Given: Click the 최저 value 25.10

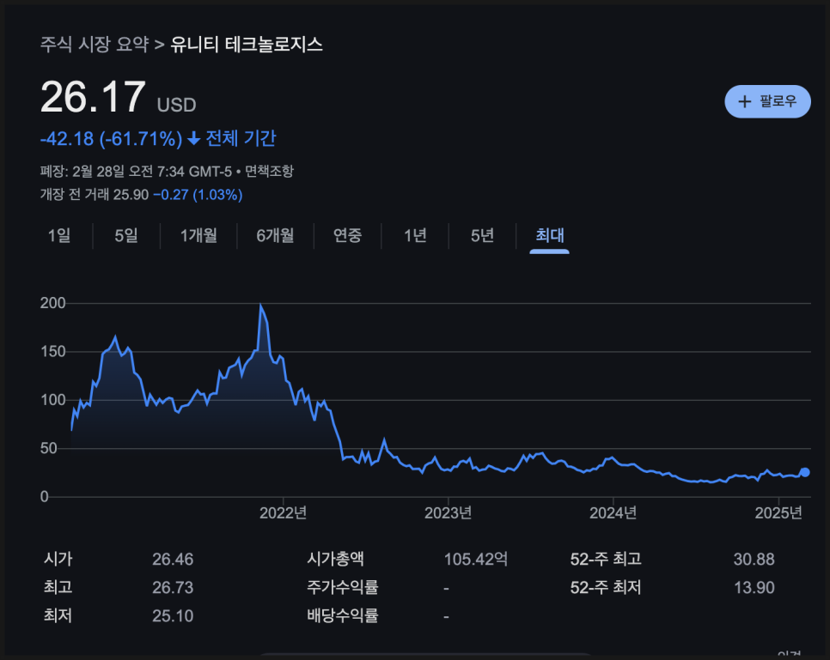Looking at the screenshot, I should 173,616.
